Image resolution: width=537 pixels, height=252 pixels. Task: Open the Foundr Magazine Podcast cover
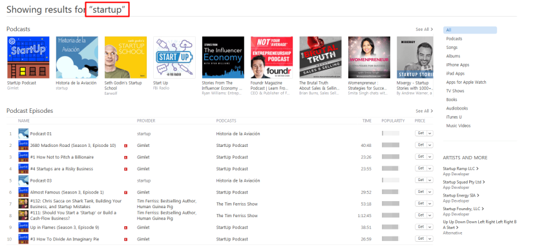(271, 57)
